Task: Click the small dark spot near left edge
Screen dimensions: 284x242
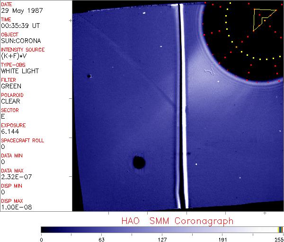Action: 89,76
